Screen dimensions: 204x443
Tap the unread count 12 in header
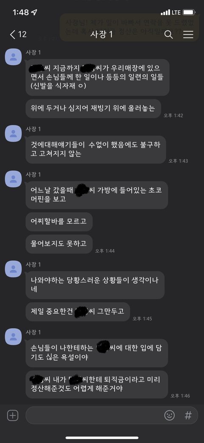click(22, 35)
